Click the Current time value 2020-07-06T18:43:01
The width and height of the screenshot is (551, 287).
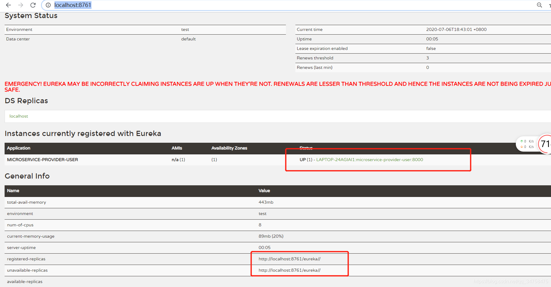point(456,29)
